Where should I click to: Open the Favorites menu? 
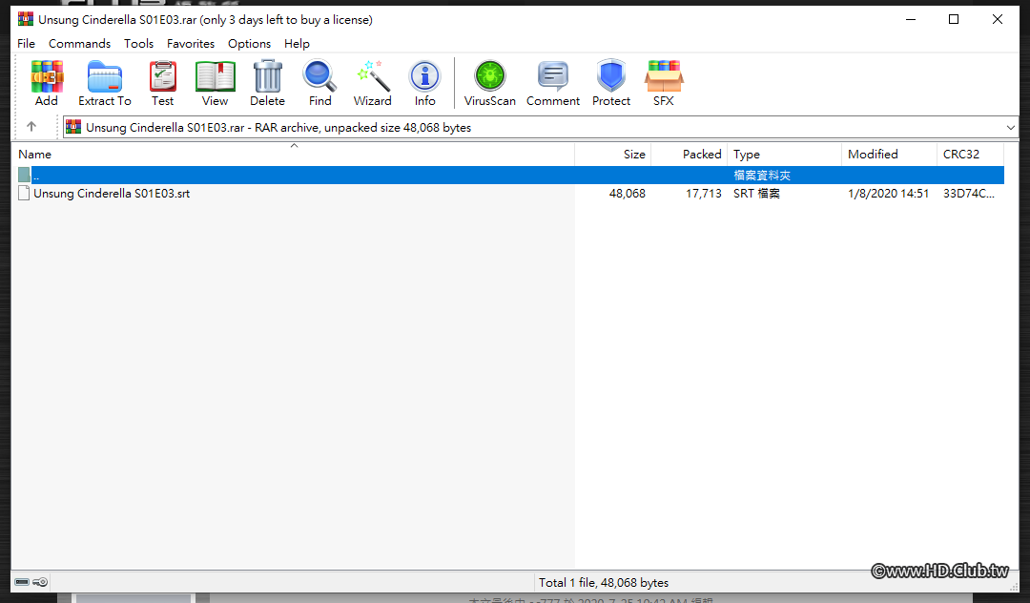pyautogui.click(x=191, y=43)
